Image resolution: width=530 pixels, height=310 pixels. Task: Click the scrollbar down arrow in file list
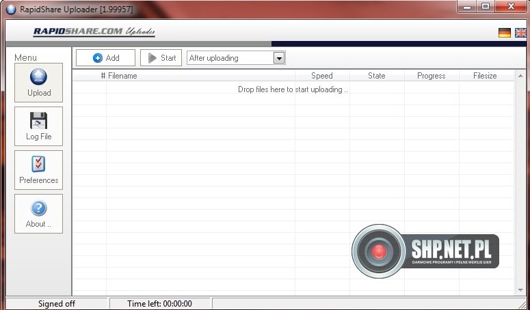pos(520,290)
